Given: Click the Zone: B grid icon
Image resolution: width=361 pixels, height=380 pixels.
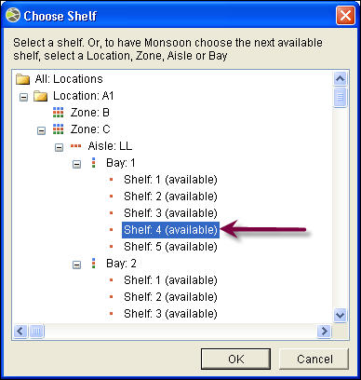Looking at the screenshot, I should [x=58, y=113].
